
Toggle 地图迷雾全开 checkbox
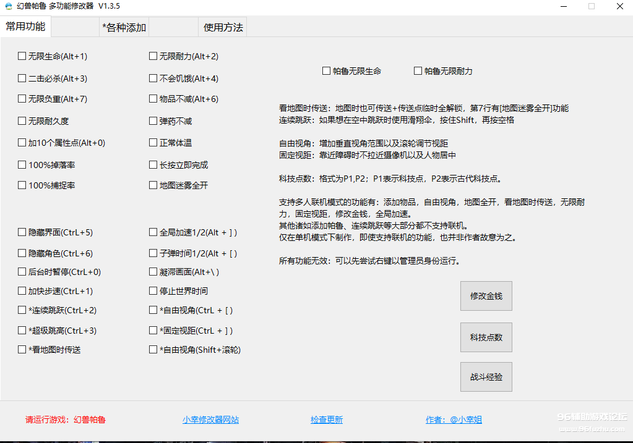click(x=153, y=185)
